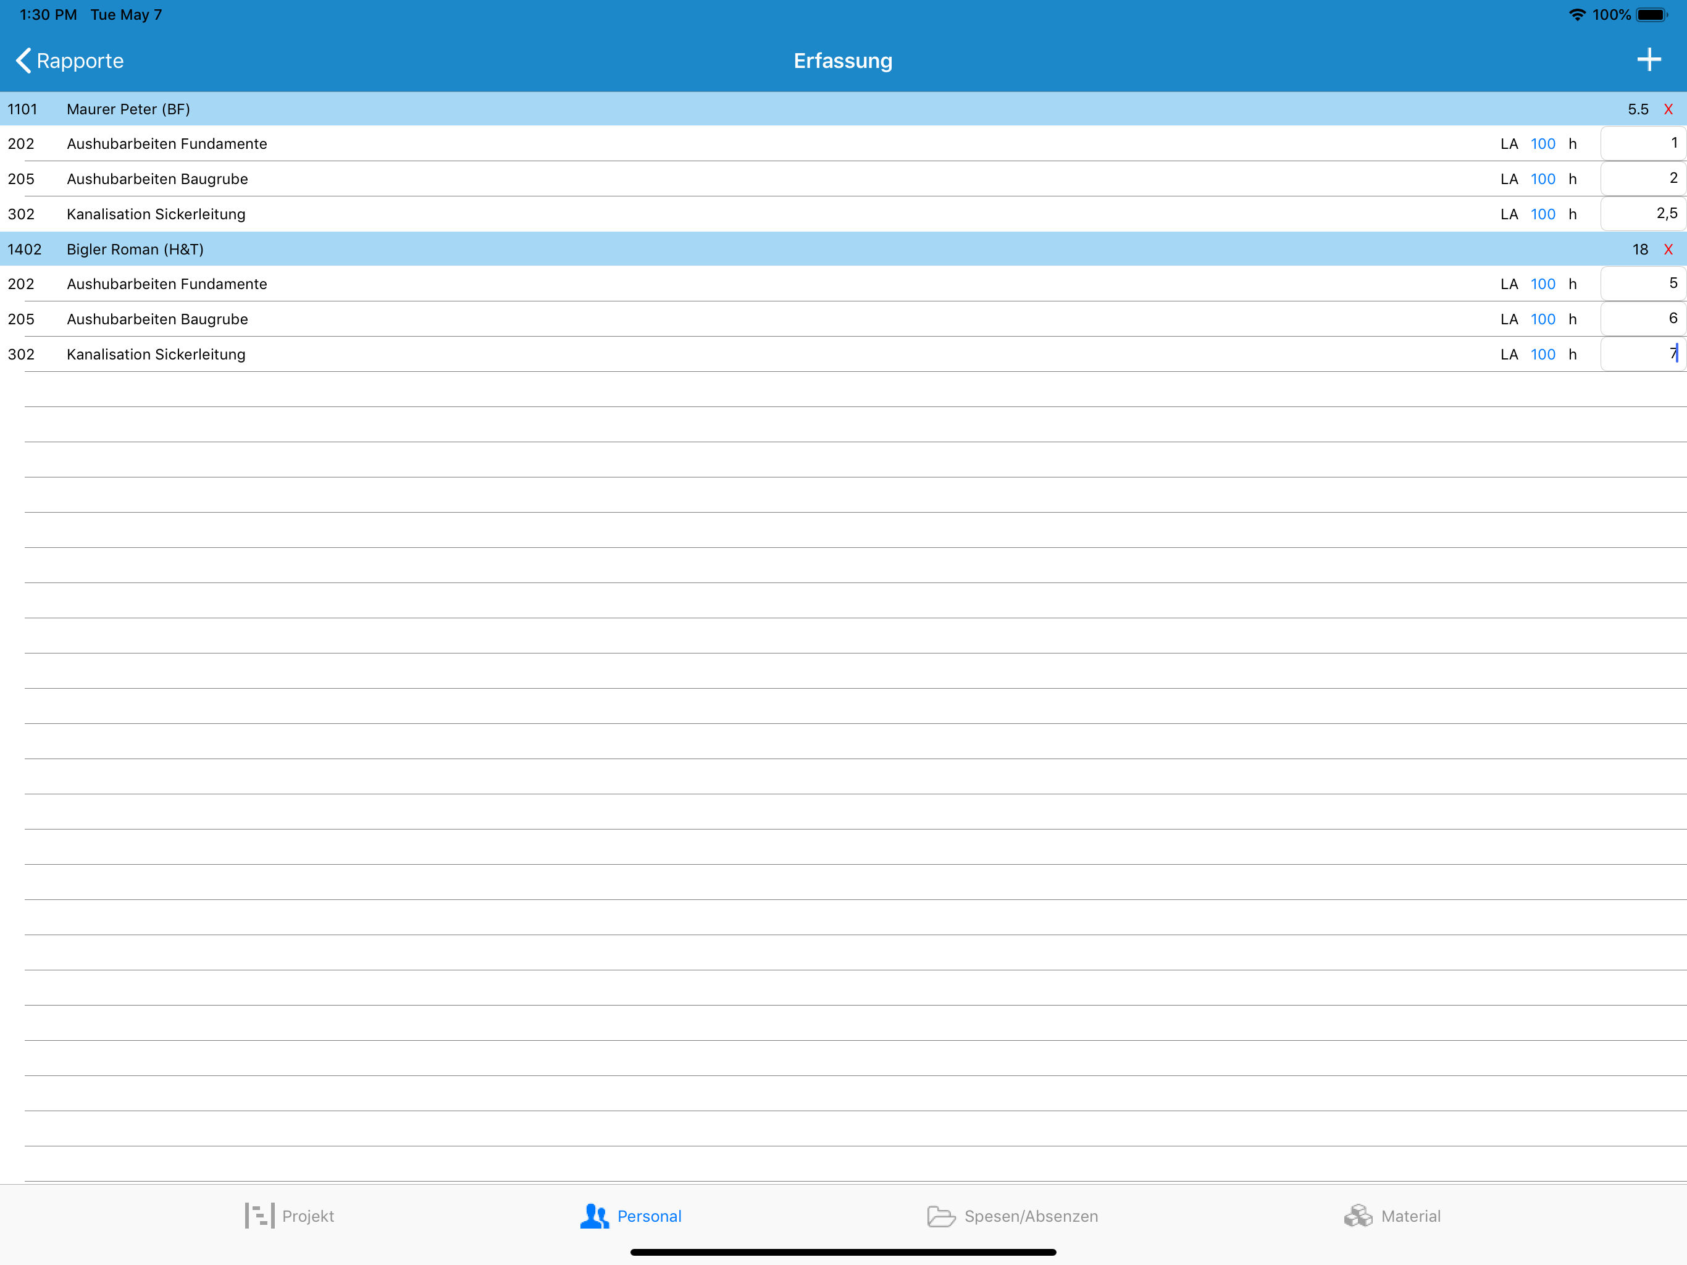Change LA code 100 for Maurer's Baugrube

1543,179
